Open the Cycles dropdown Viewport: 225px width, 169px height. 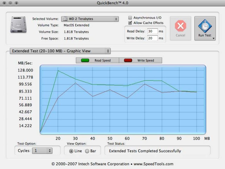(42, 151)
